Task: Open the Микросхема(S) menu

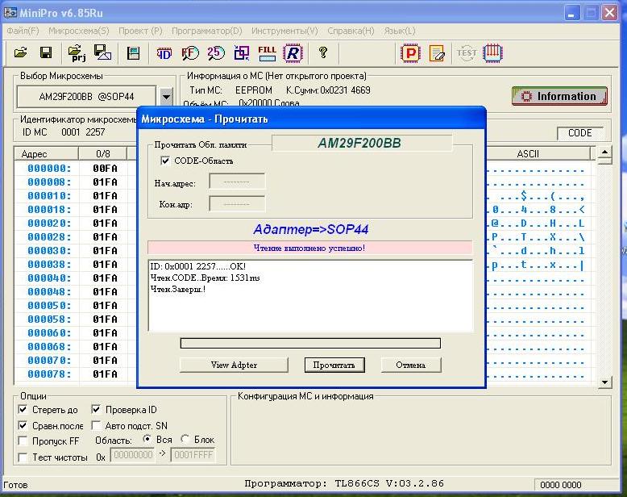Action: [79, 31]
